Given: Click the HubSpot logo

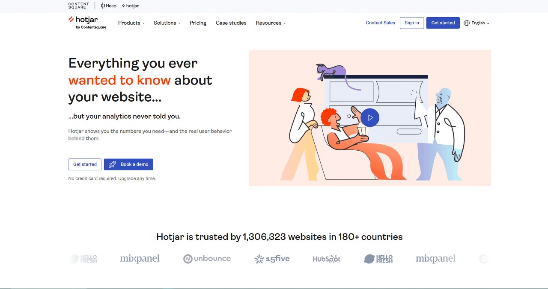Looking at the screenshot, I should 327,259.
